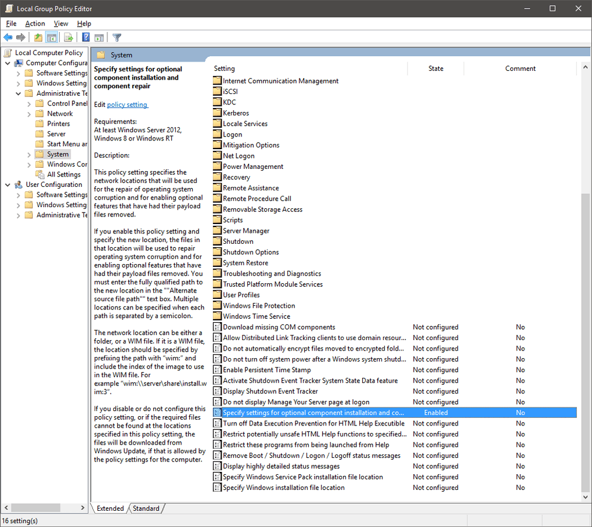
Task: Click the Export List toolbar icon
Action: (x=68, y=37)
